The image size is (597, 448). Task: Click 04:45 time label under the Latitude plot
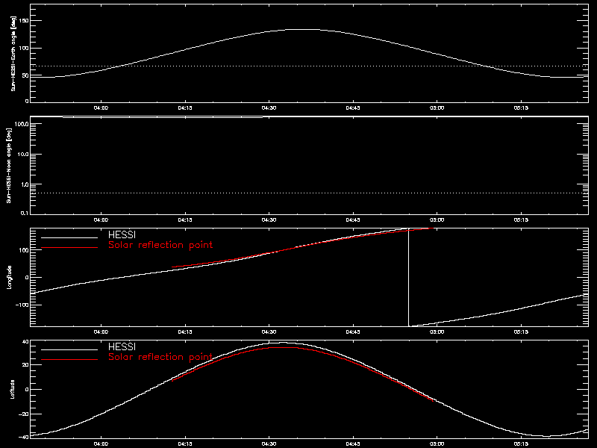(353, 444)
